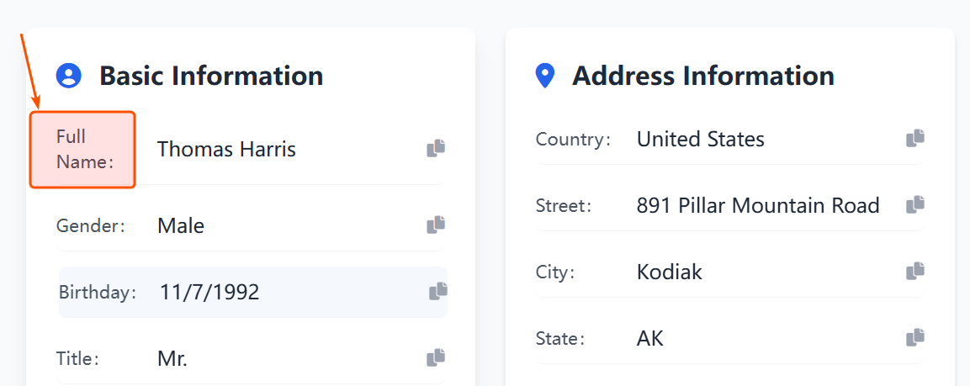The width and height of the screenshot is (970, 386).
Task: Click the 891 Pillar Mountain Road text
Action: 758,206
